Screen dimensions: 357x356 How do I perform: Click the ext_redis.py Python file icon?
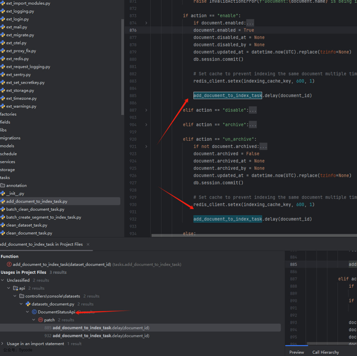[3, 59]
